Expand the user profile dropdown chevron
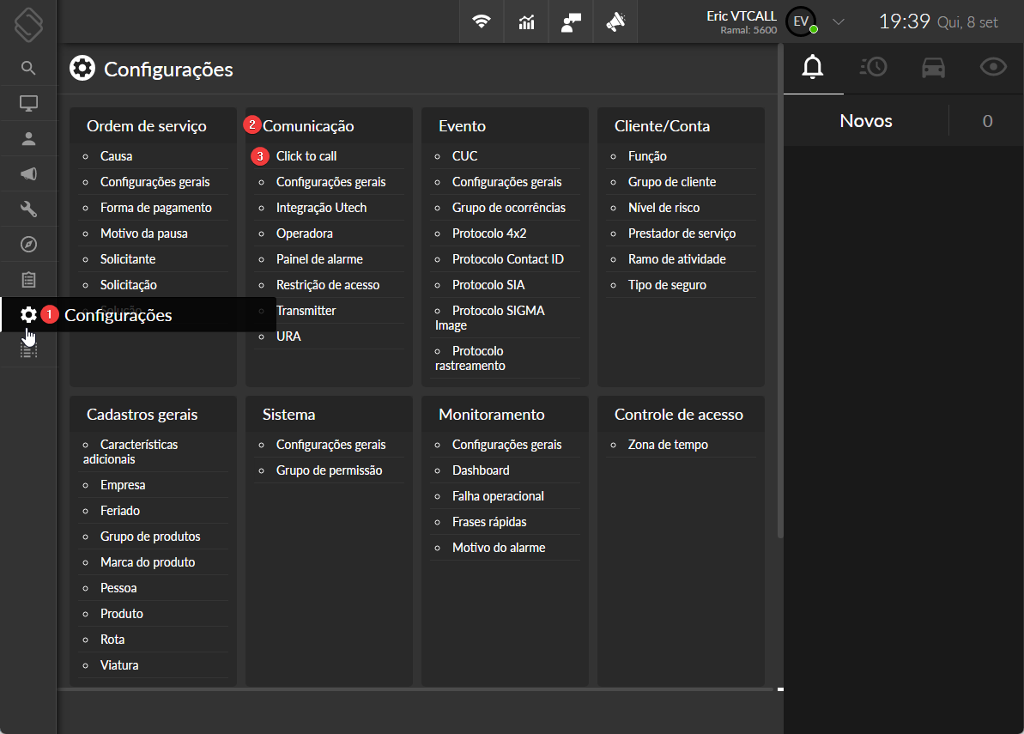Screen dimensions: 1024x734 click(x=839, y=22)
